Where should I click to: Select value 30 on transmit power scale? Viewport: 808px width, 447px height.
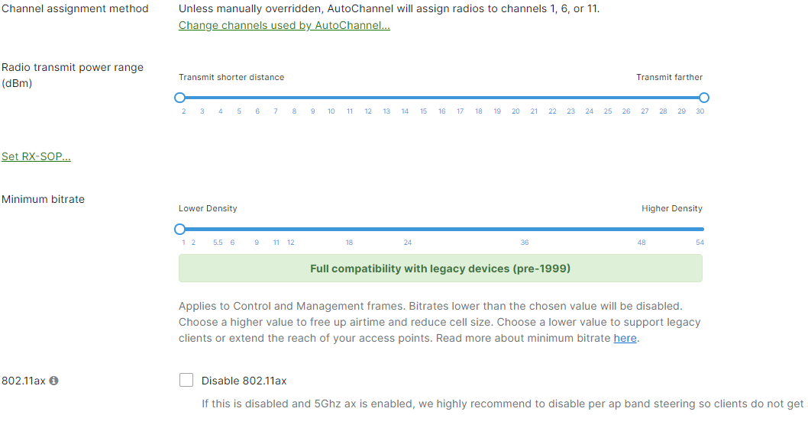(700, 111)
